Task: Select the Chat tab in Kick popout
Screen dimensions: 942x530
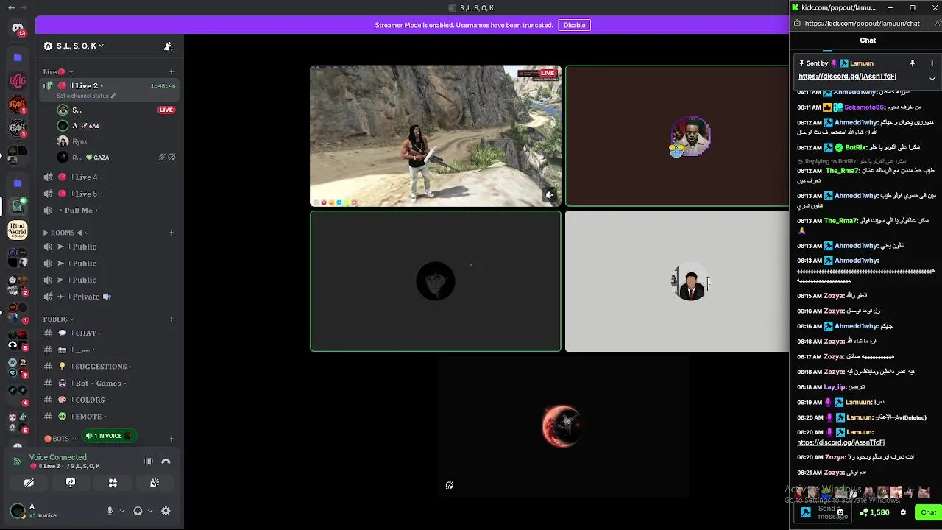Action: point(868,40)
